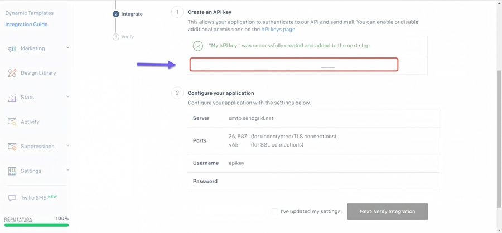
Task: Expand the Stats section chevron
Action: point(67,96)
